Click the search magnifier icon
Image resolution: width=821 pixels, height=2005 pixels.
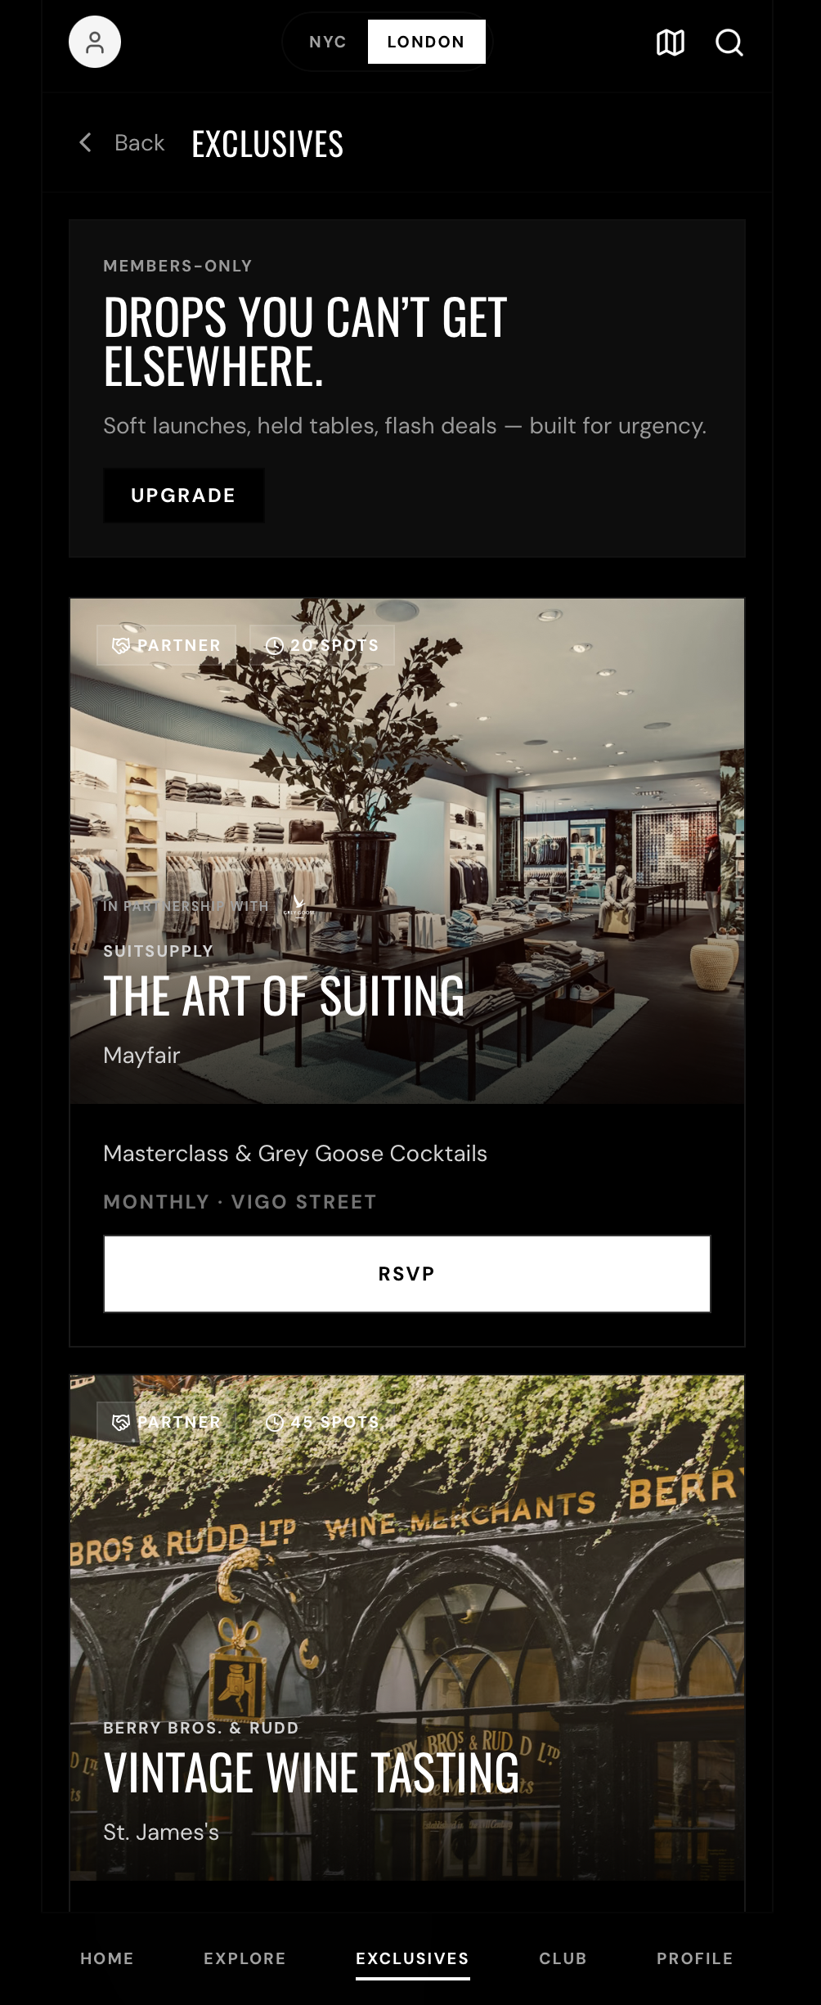click(729, 42)
